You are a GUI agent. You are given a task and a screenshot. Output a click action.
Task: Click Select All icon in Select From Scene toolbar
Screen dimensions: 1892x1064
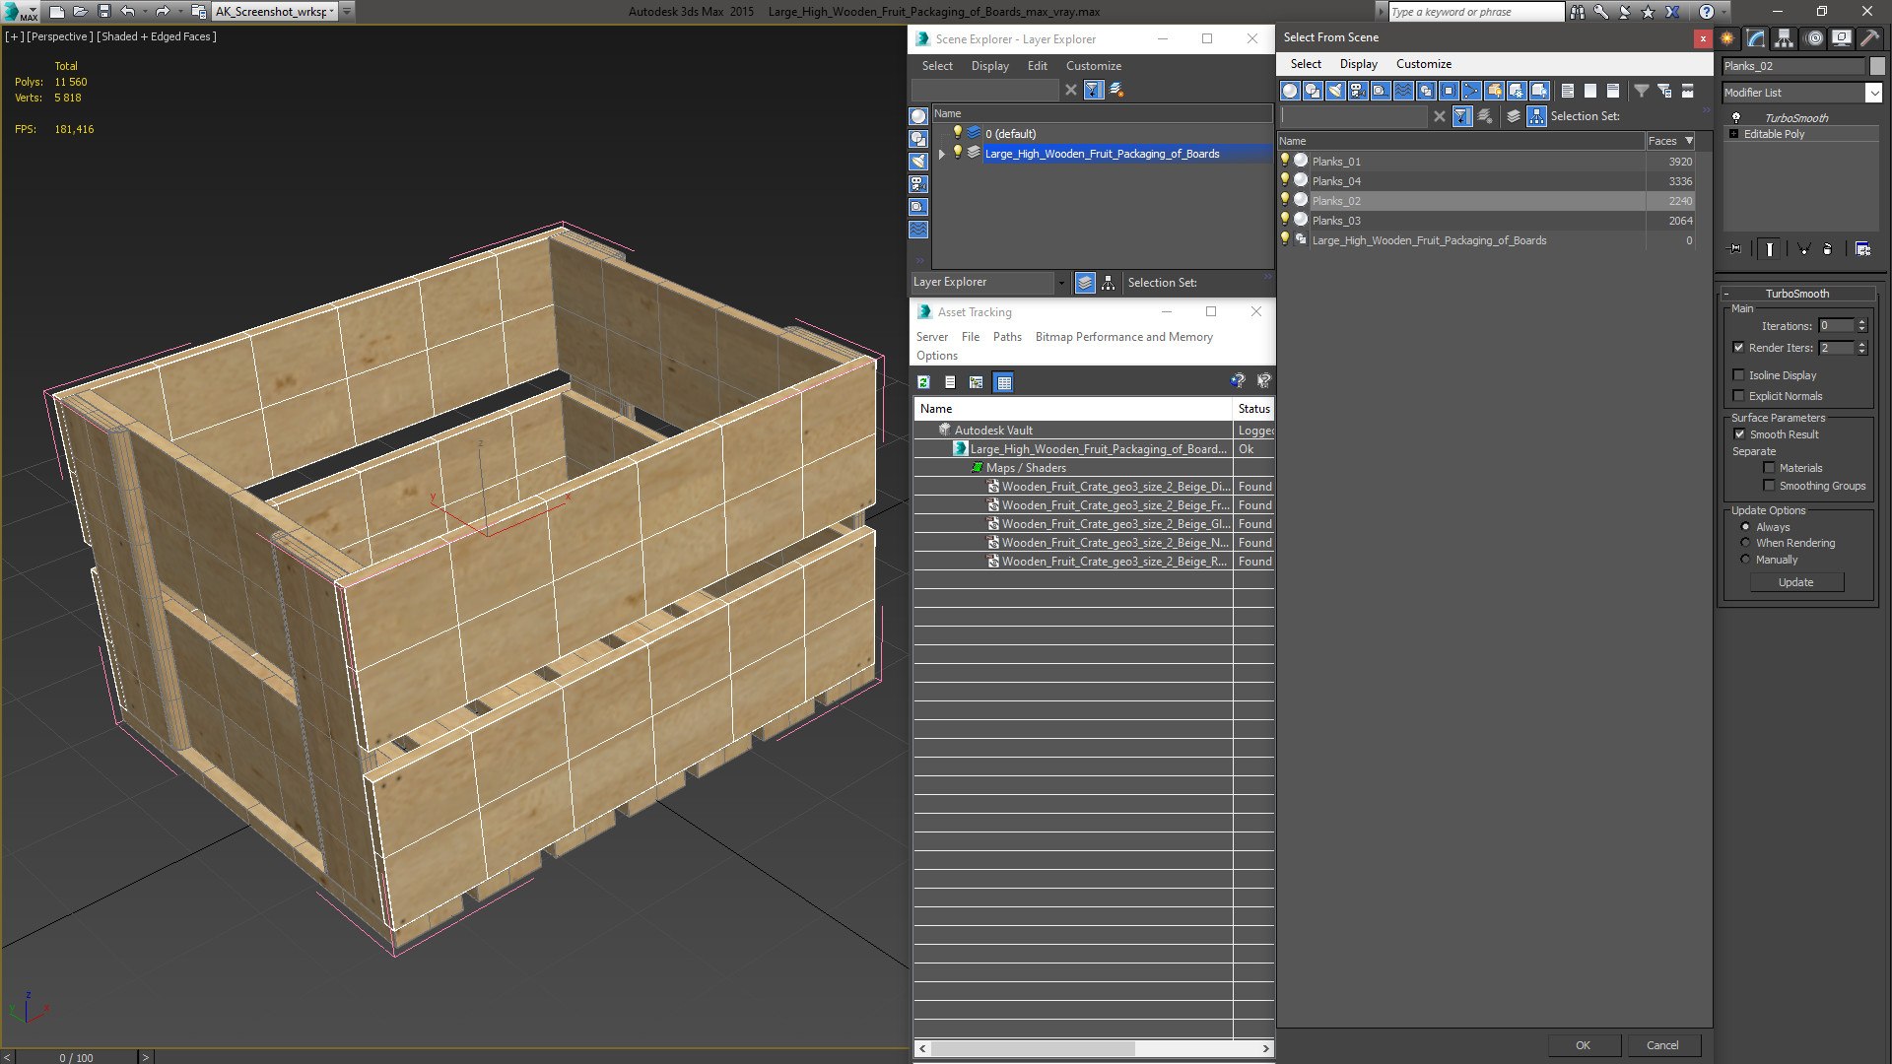(x=1568, y=91)
